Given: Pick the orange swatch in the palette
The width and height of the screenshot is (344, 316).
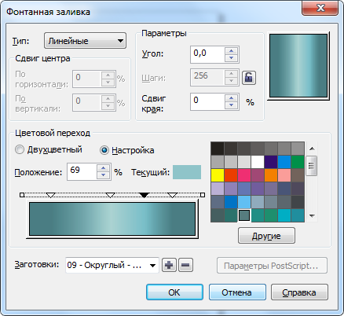Looking at the screenshot, I should pos(271,175).
